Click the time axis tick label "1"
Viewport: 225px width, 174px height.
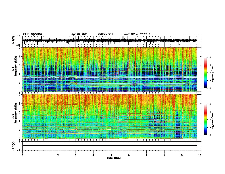(40, 155)
